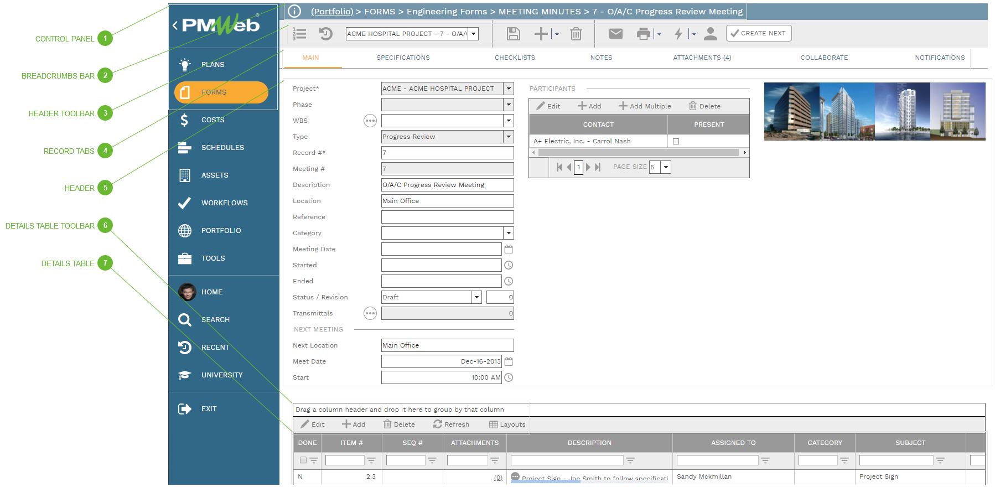The height and width of the screenshot is (487, 995).
Task: Open time picker for Ended field
Action: click(509, 281)
